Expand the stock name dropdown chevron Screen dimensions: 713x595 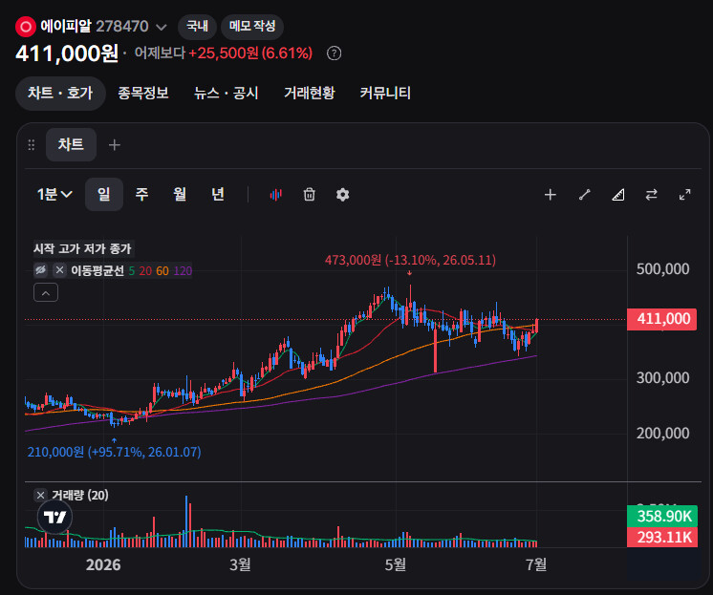point(161,28)
